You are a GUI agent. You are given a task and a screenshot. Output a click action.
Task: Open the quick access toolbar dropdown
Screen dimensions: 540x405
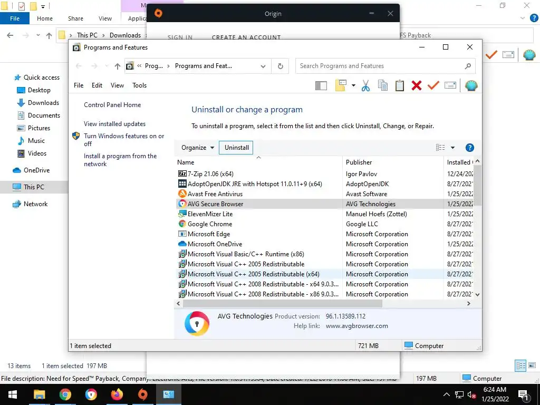pos(43,6)
